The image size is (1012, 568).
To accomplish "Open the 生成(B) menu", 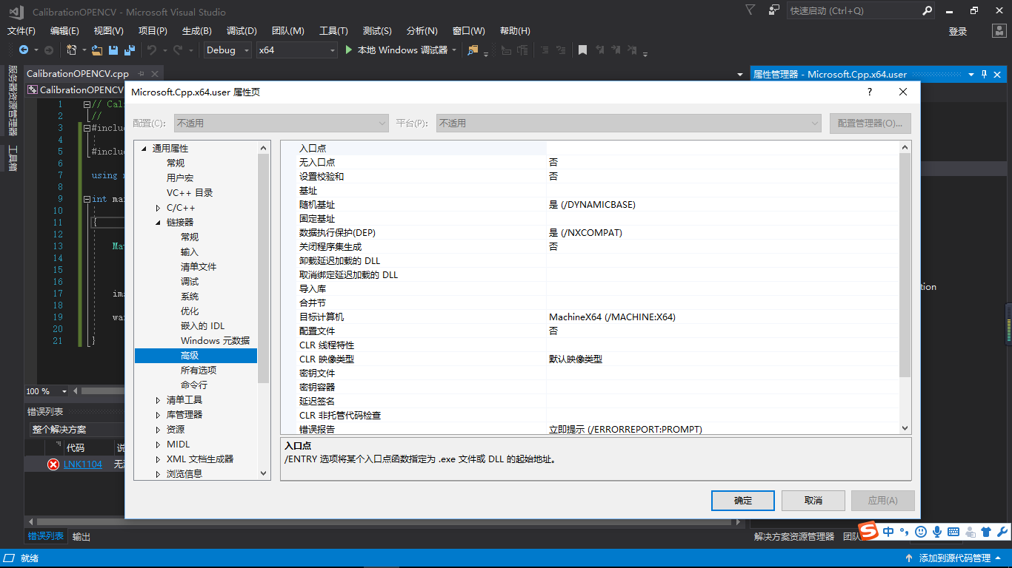I will [x=197, y=31].
